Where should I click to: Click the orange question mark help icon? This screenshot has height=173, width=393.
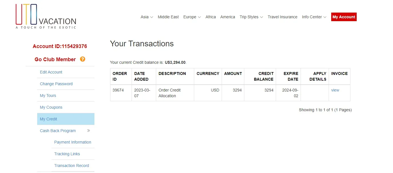click(82, 59)
